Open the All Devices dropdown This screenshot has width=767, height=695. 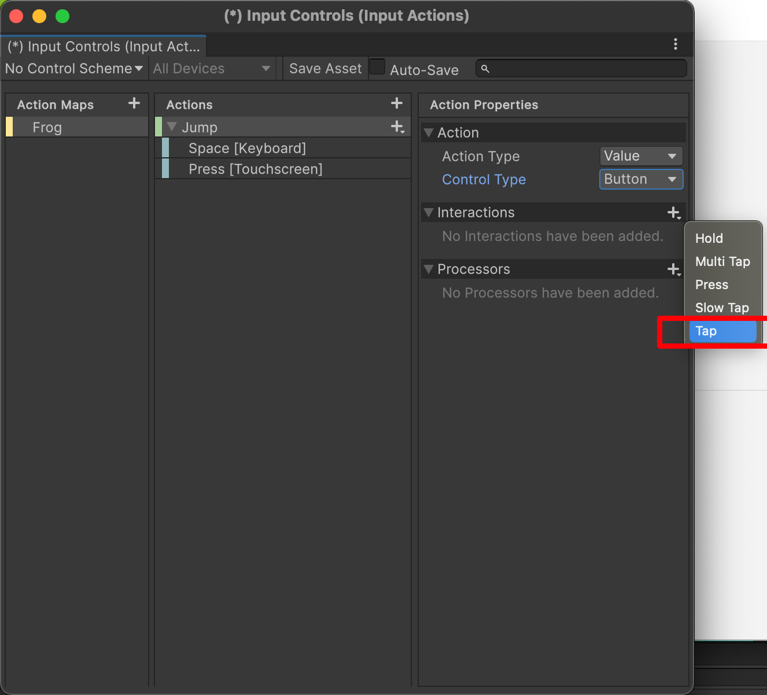(x=212, y=69)
